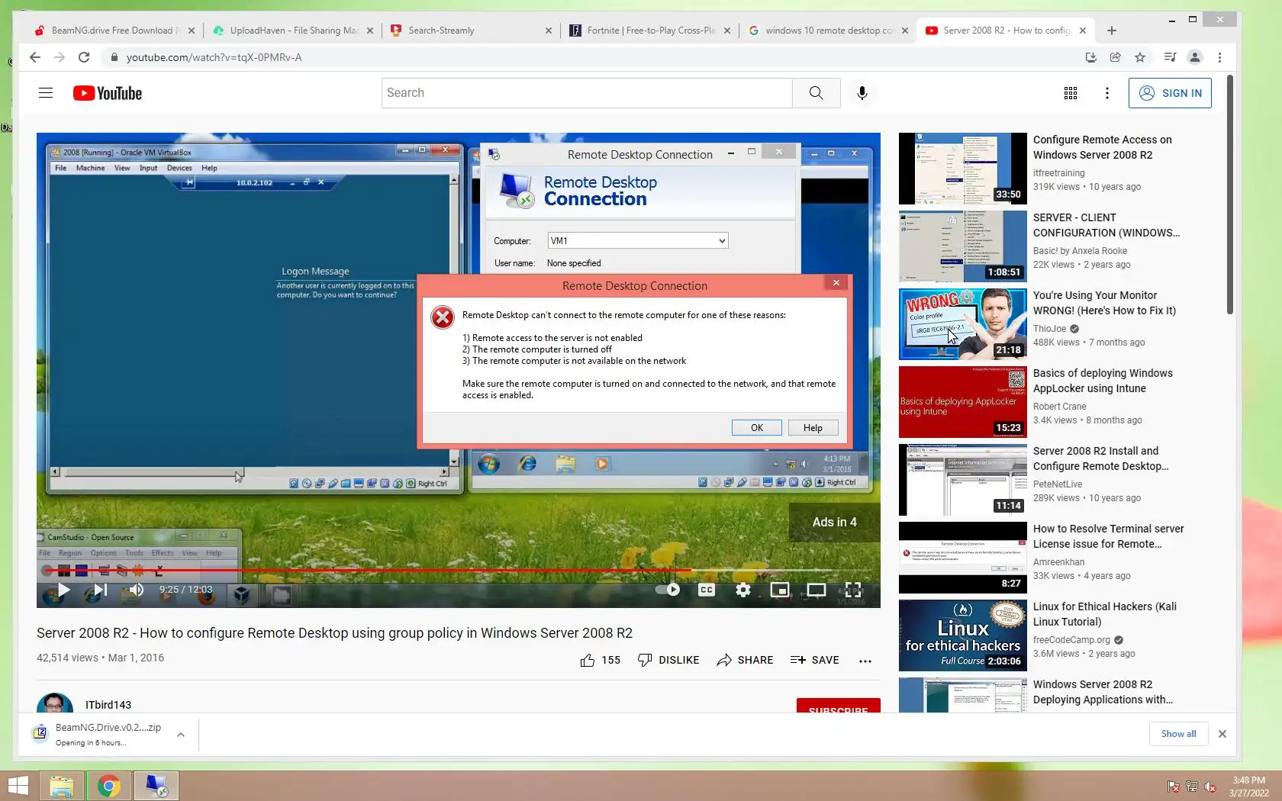The width and height of the screenshot is (1282, 801).
Task: Reload the page with the refresh icon
Action: (84, 57)
